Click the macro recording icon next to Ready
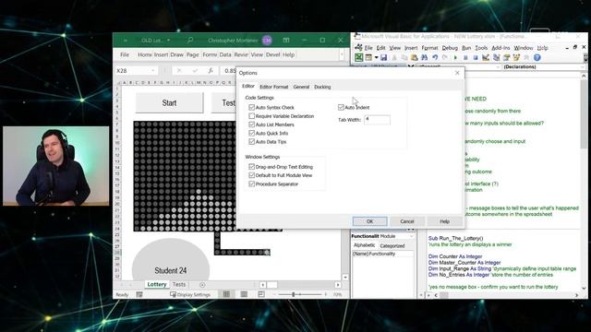 [139, 294]
